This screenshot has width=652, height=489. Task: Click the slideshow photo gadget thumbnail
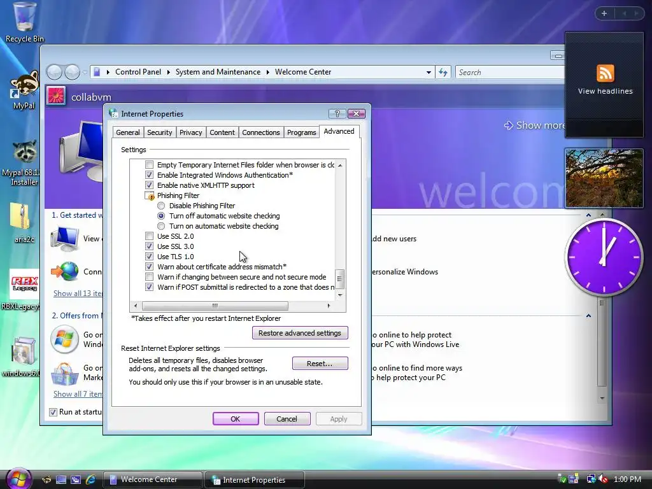[604, 178]
